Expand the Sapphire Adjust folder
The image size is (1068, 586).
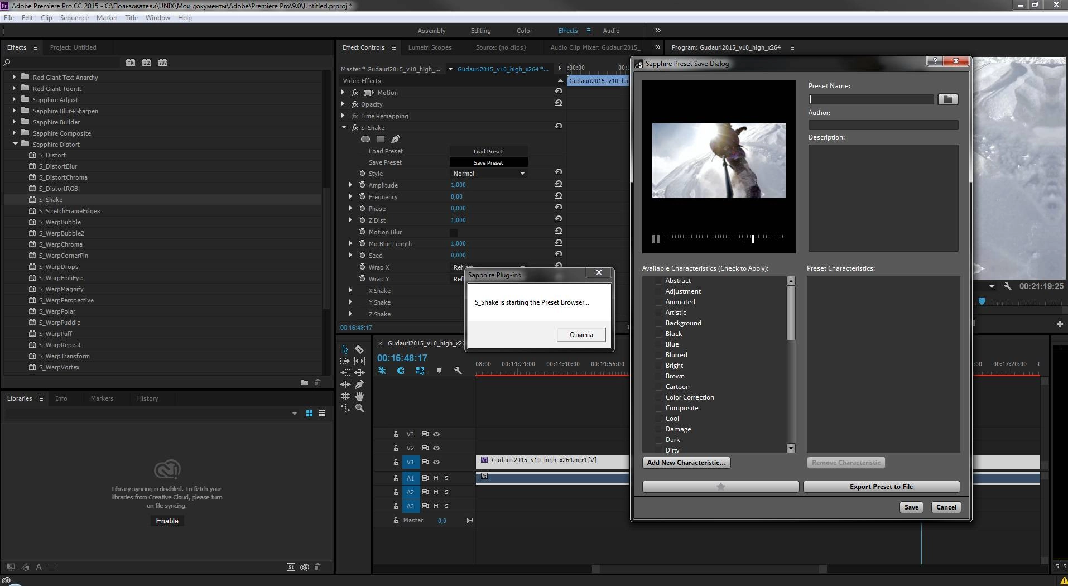coord(14,99)
